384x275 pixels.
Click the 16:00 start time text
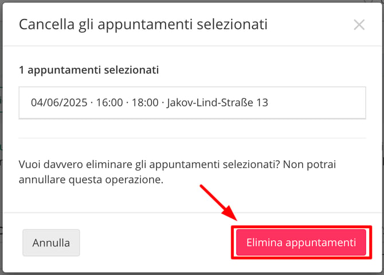pyautogui.click(x=109, y=102)
